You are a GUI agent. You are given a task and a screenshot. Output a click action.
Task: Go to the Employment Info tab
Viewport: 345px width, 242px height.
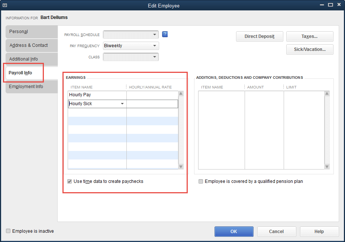pos(32,87)
